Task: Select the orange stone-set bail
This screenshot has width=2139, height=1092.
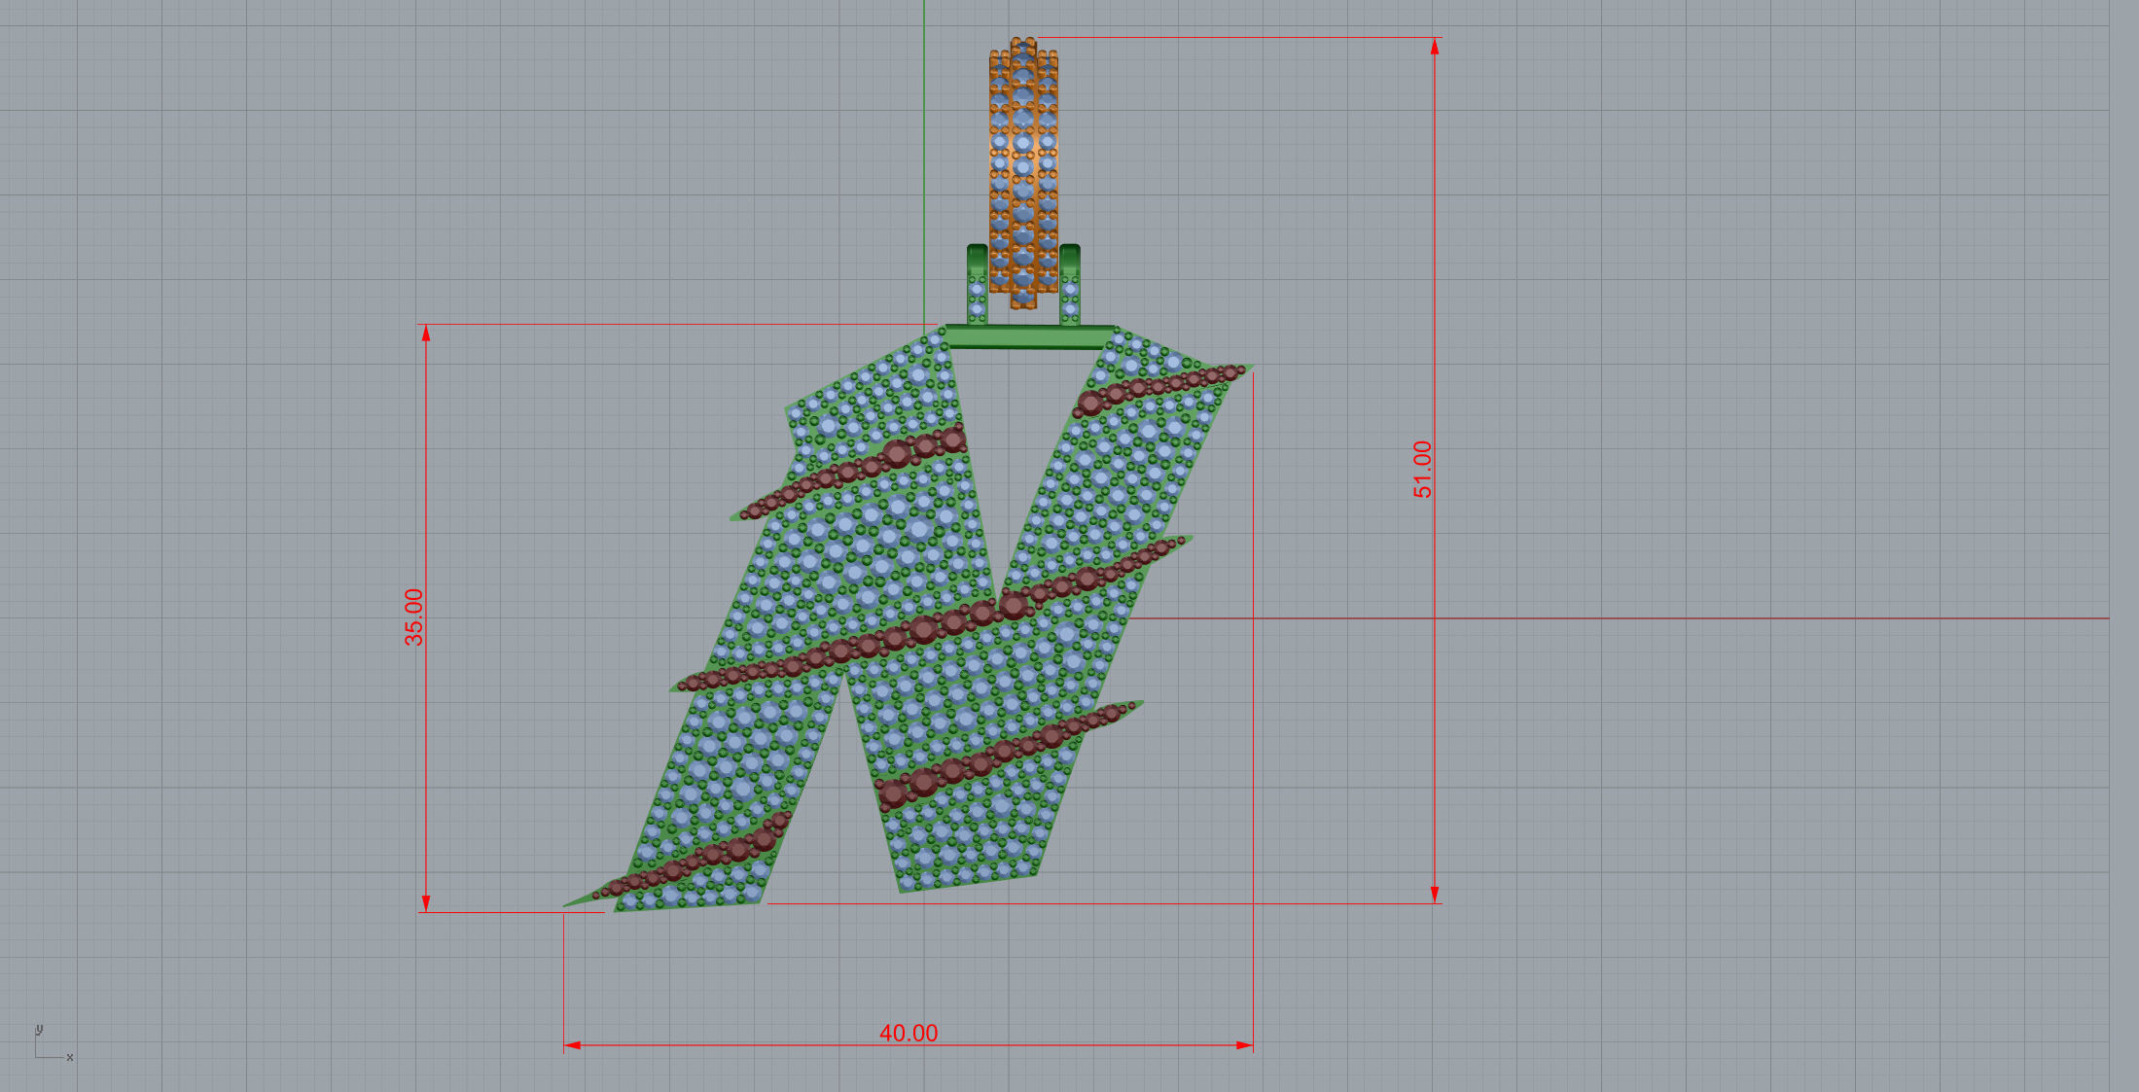Action: (x=1023, y=172)
